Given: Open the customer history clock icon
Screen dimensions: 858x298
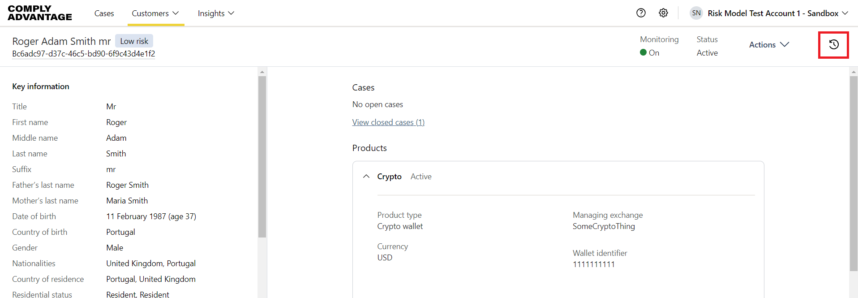Looking at the screenshot, I should [833, 44].
